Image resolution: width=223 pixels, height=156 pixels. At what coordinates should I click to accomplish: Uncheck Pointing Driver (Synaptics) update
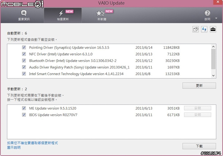pyautogui.click(x=24, y=47)
